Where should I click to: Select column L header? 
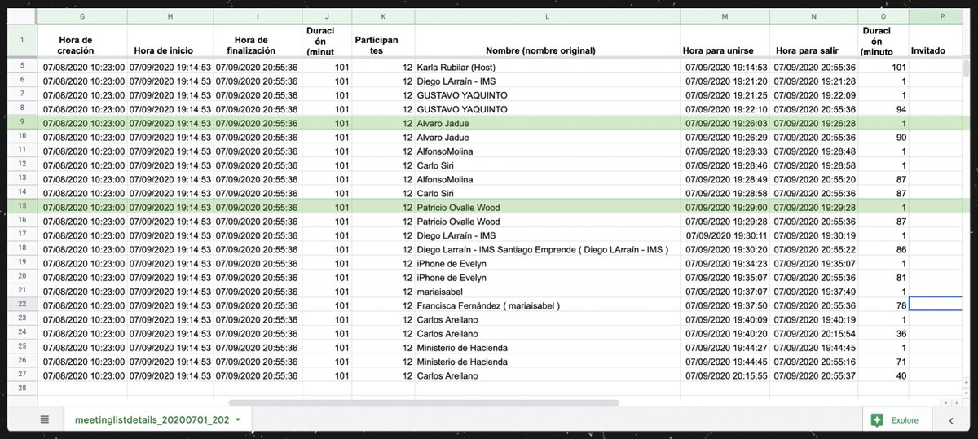(x=547, y=15)
